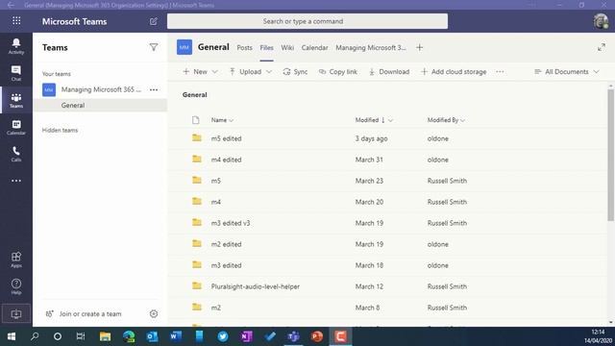Open the m5 edited folder icon
Screen dimensions: 615x346
coord(197,137)
